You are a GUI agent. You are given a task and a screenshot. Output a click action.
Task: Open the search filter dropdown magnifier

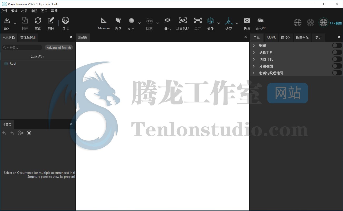tap(6, 48)
